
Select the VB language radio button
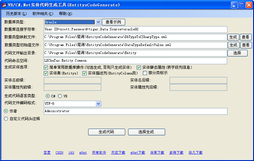point(60,96)
